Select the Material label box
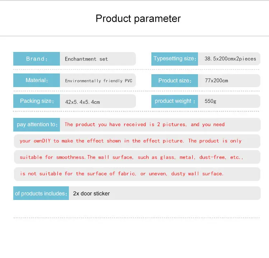Image resolution: width=269 pixels, height=258 pixels. pyautogui.click(x=37, y=80)
